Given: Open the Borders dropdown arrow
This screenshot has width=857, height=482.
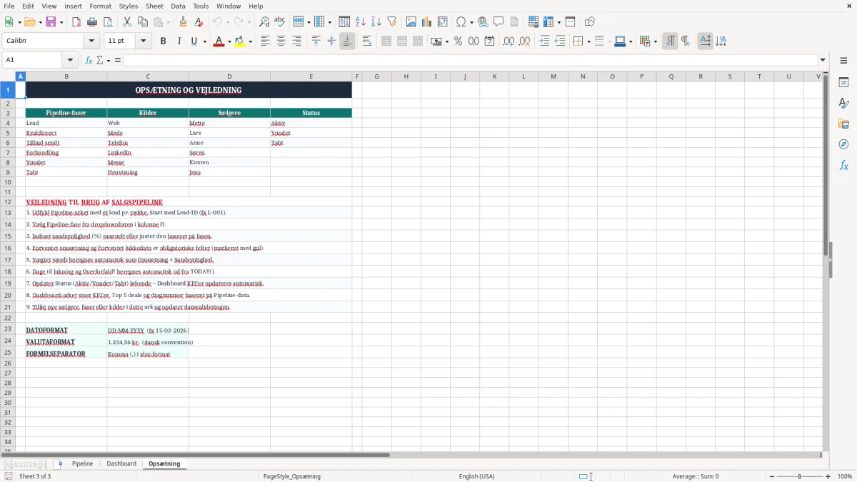Looking at the screenshot, I should click(x=588, y=41).
